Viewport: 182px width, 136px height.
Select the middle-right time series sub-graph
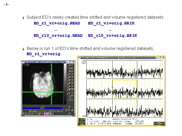pyautogui.click(x=150, y=89)
